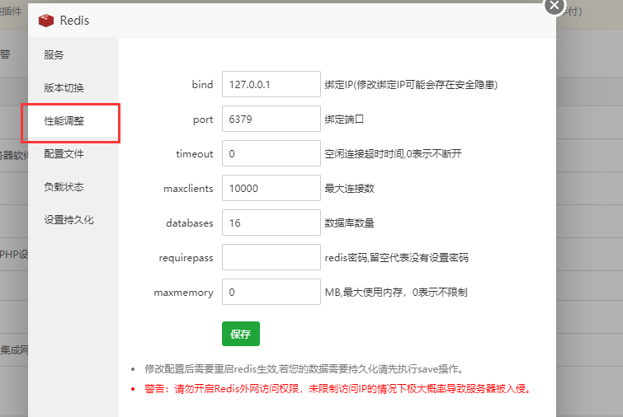
Task: Click the 'requirepass' field label
Action: [x=186, y=258]
